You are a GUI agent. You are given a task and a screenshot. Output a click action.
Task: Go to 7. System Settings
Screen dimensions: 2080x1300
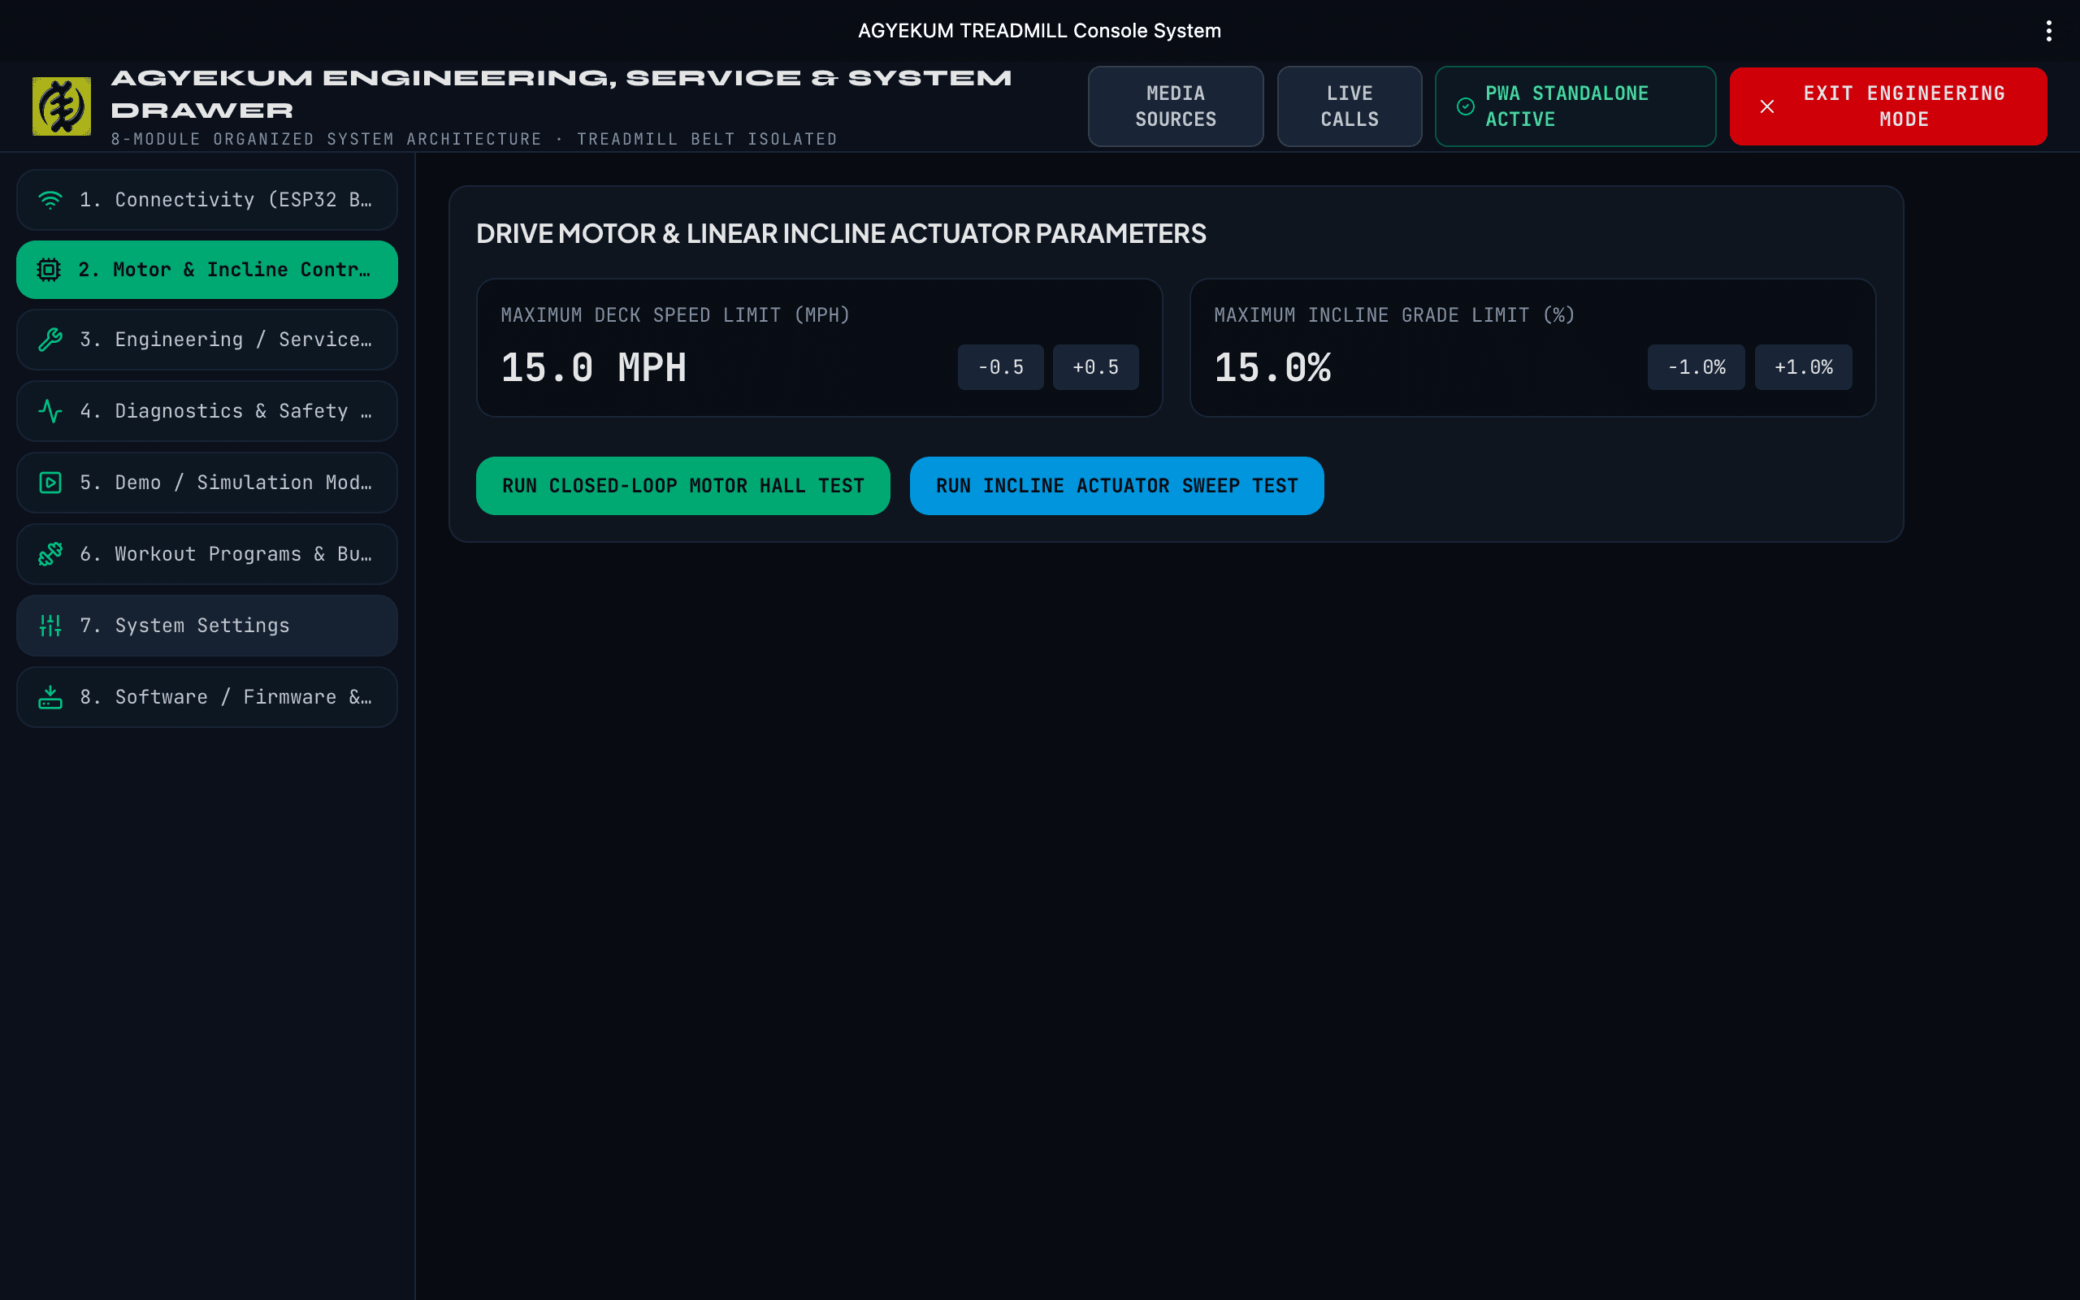[x=207, y=625]
